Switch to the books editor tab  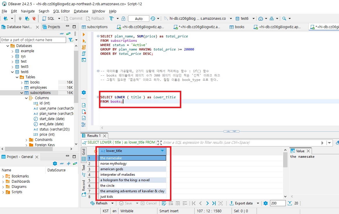[x=237, y=27]
